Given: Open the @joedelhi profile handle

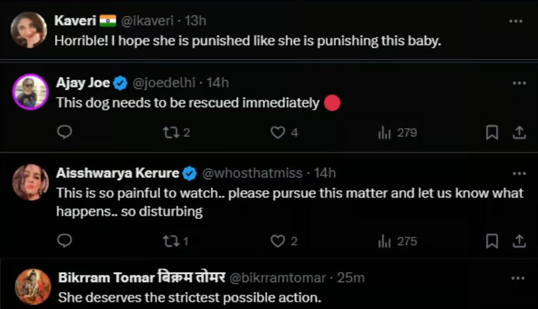Looking at the screenshot, I should [x=164, y=83].
